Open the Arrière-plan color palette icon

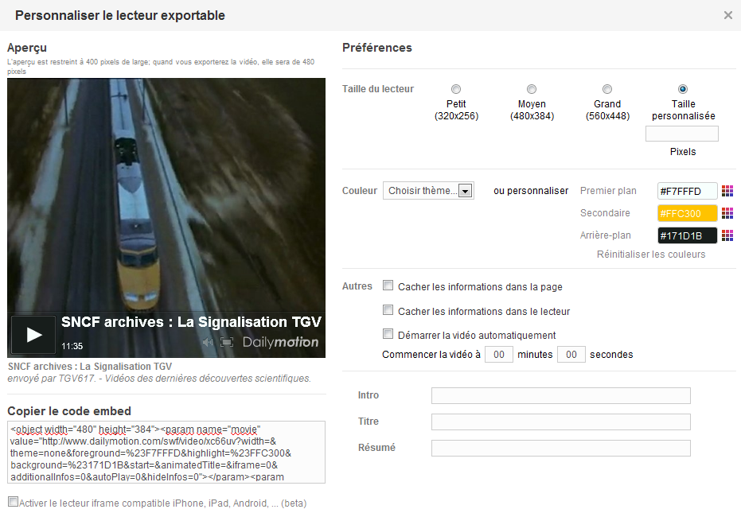(727, 235)
